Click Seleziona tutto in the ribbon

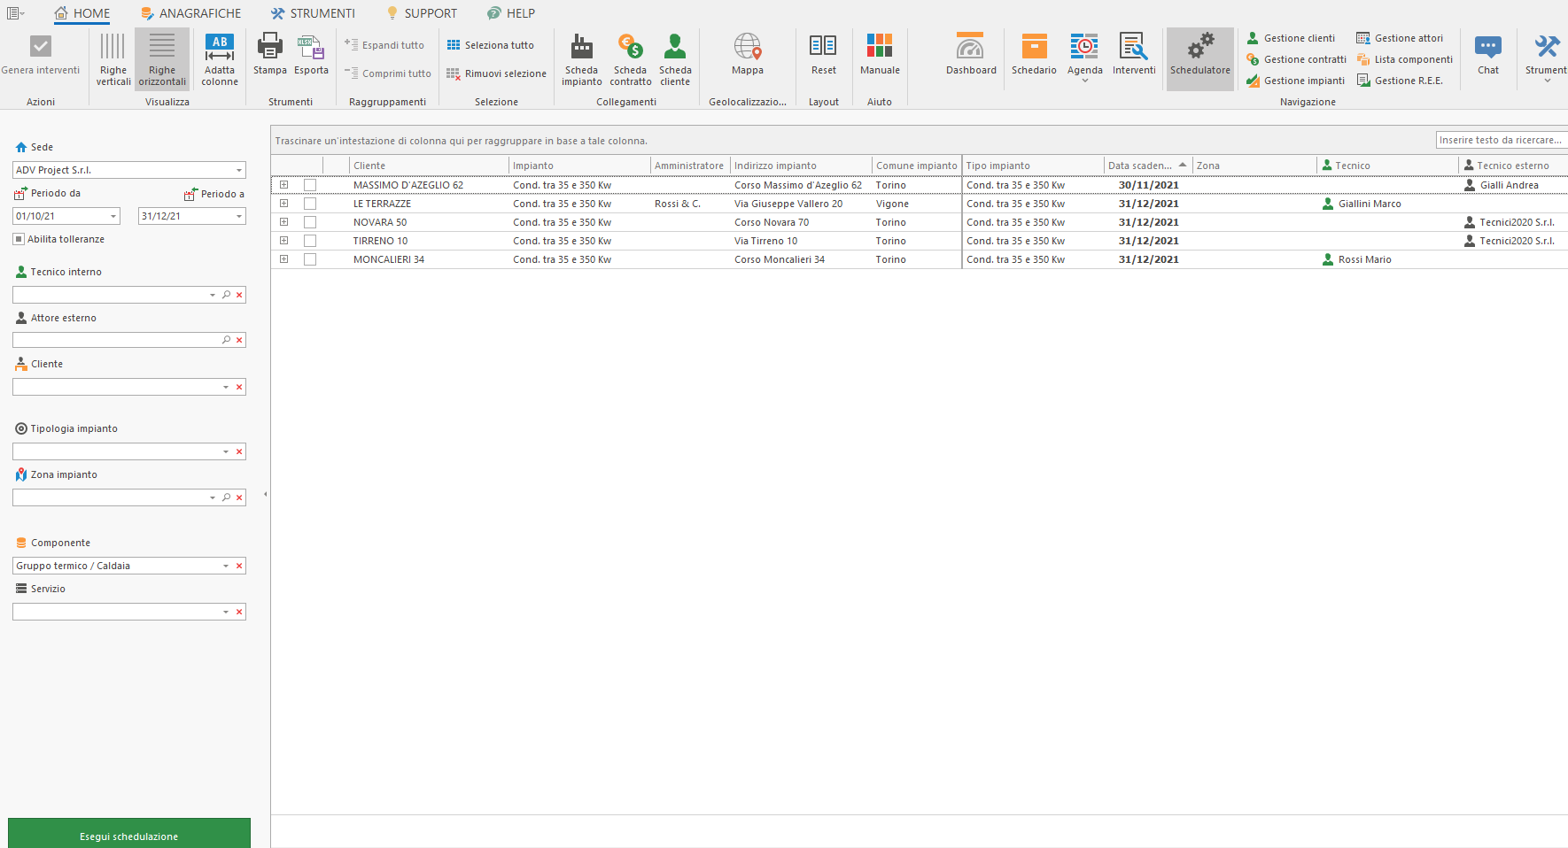pos(490,45)
